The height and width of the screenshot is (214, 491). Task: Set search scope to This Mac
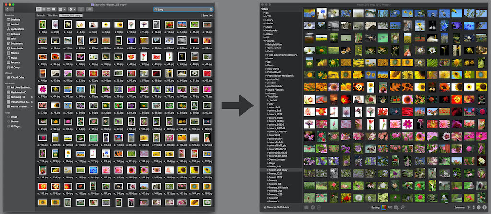click(x=53, y=15)
